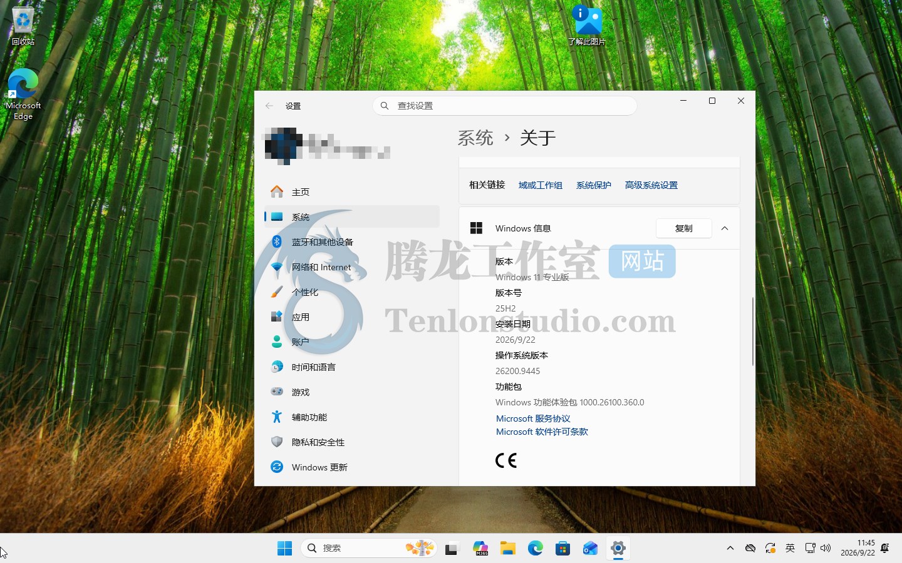This screenshot has width=902, height=563.
Task: Show hidden system tray icons
Action: [730, 548]
